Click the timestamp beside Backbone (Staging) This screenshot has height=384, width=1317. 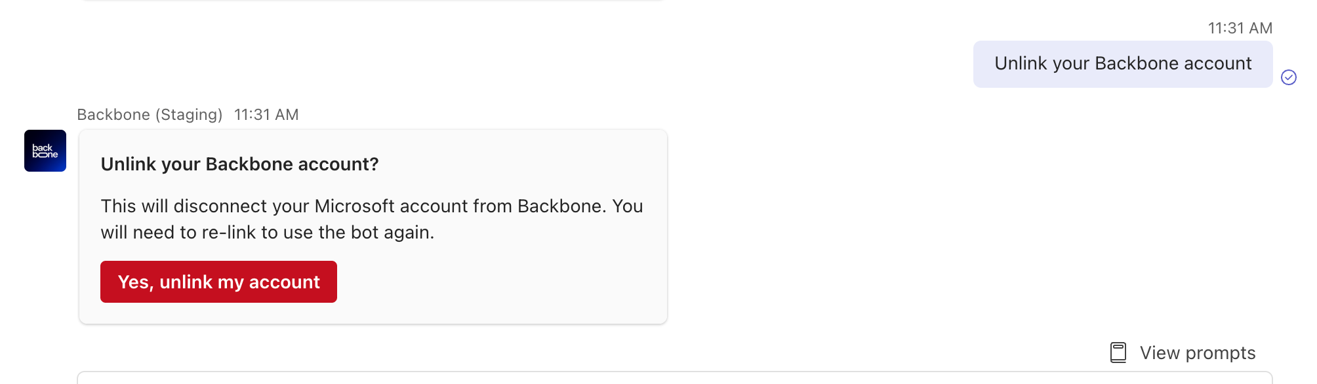tap(266, 115)
